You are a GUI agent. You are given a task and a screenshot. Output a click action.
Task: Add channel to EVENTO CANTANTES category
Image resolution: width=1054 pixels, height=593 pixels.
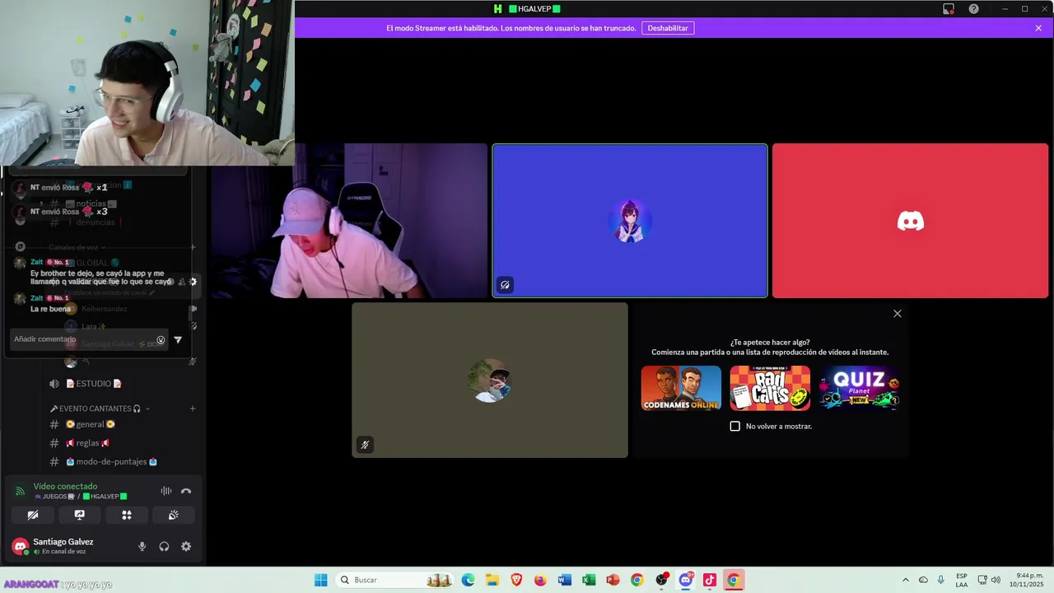[x=193, y=409]
